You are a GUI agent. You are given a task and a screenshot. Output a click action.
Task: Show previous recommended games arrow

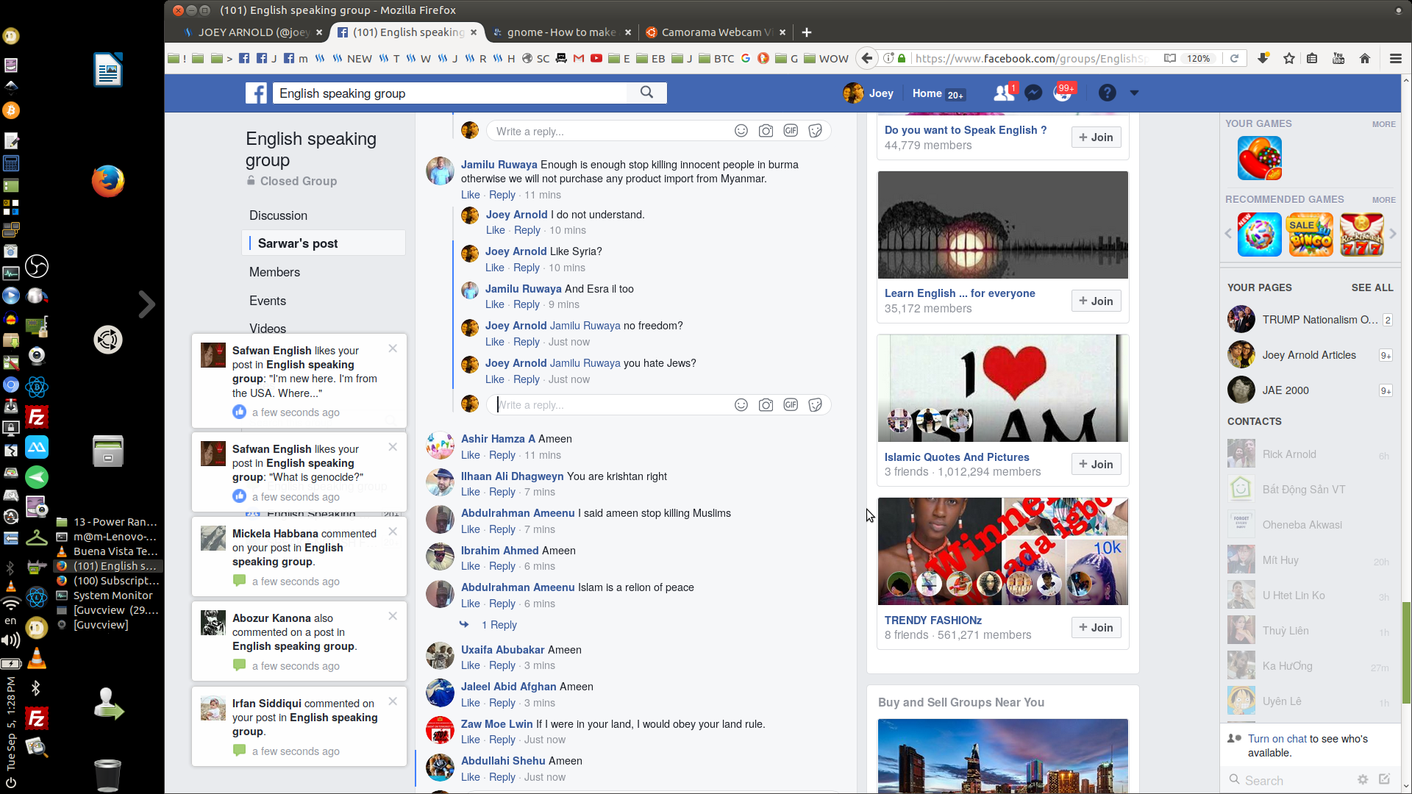click(x=1228, y=234)
